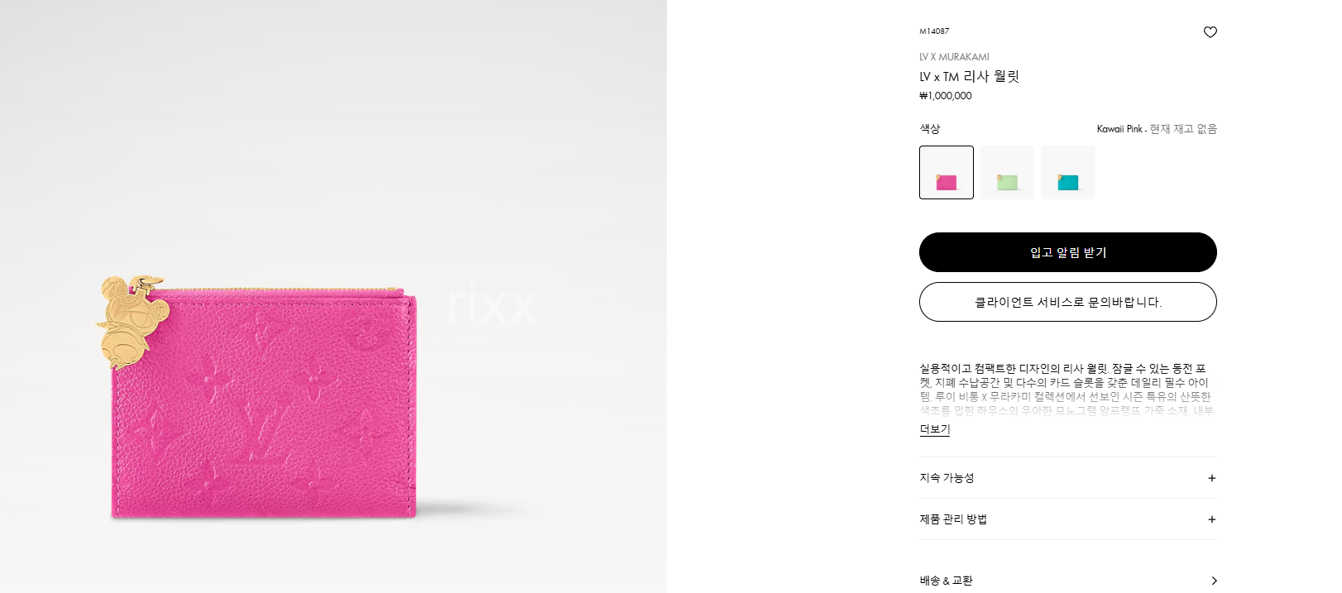Select the turquoise wallet color swatch
The image size is (1342, 593).
[x=1068, y=172]
